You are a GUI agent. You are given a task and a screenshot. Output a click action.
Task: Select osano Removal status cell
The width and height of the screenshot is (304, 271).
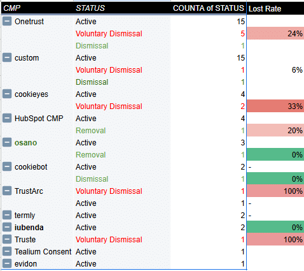[x=122, y=155]
